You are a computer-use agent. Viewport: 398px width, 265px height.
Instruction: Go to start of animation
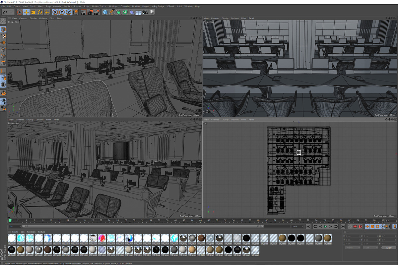click(x=308, y=226)
